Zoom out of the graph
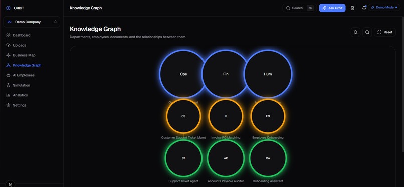This screenshot has width=404, height=187. click(x=355, y=32)
